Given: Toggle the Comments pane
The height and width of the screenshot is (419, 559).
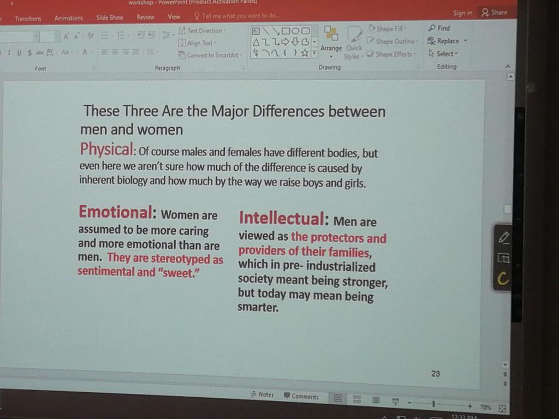Looking at the screenshot, I should tap(301, 397).
